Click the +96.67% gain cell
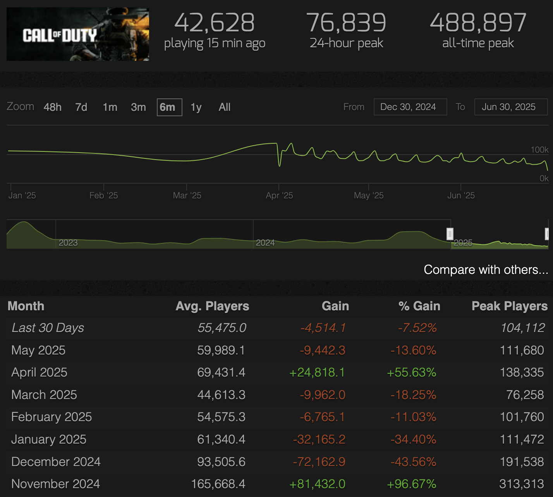The width and height of the screenshot is (553, 497). (412, 484)
